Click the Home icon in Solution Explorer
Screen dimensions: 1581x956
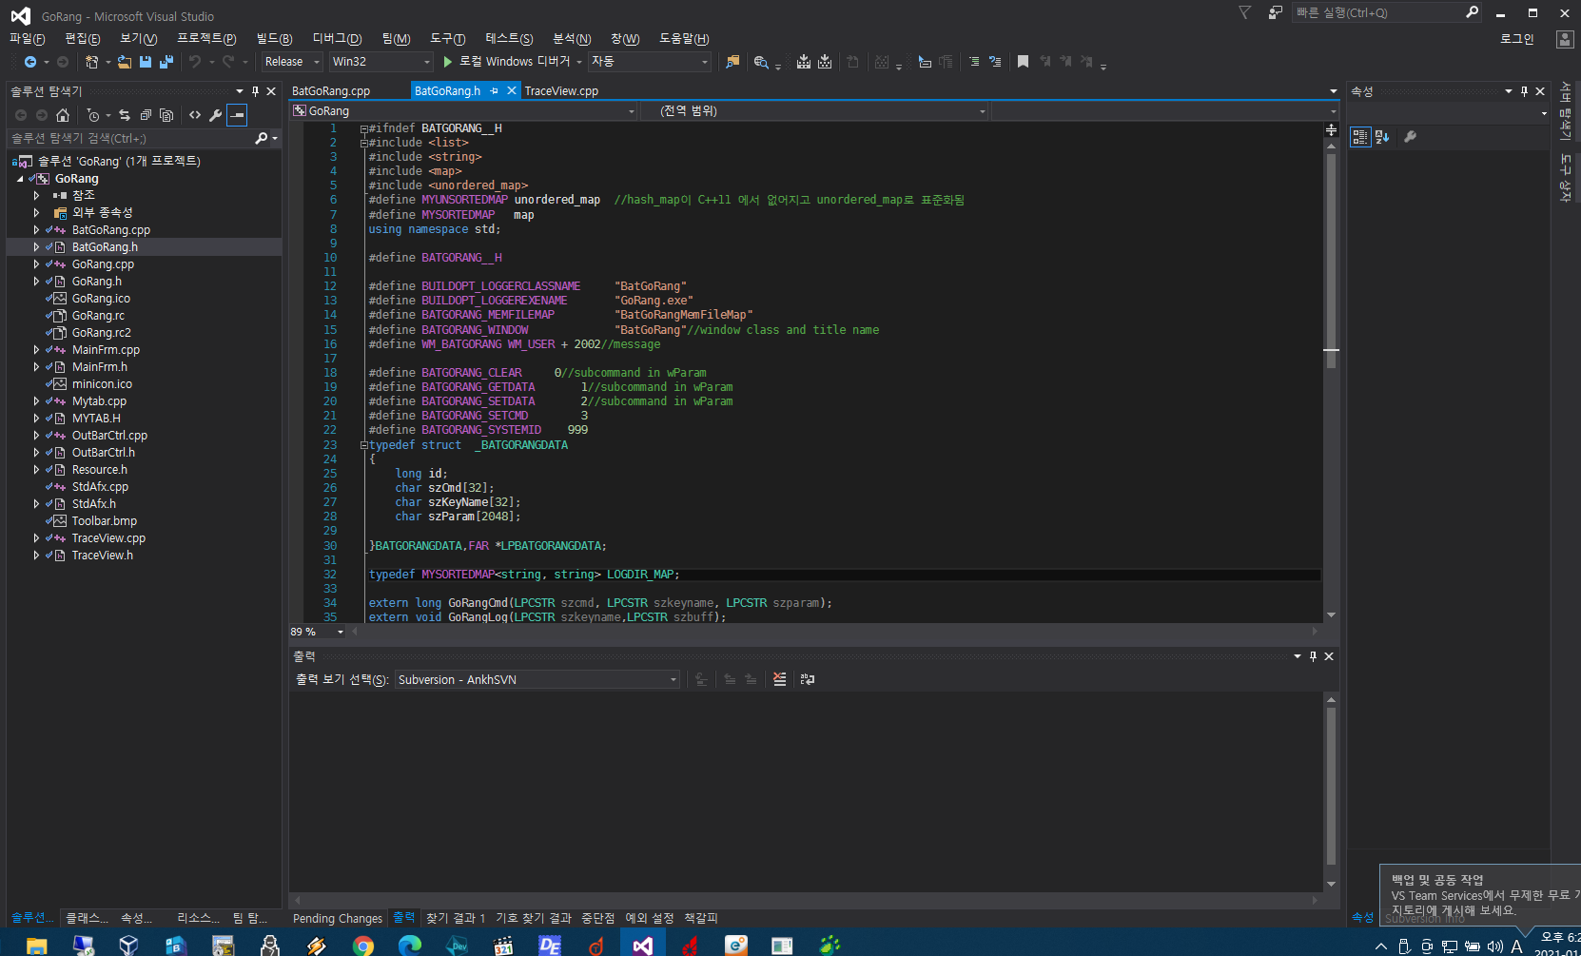click(63, 115)
